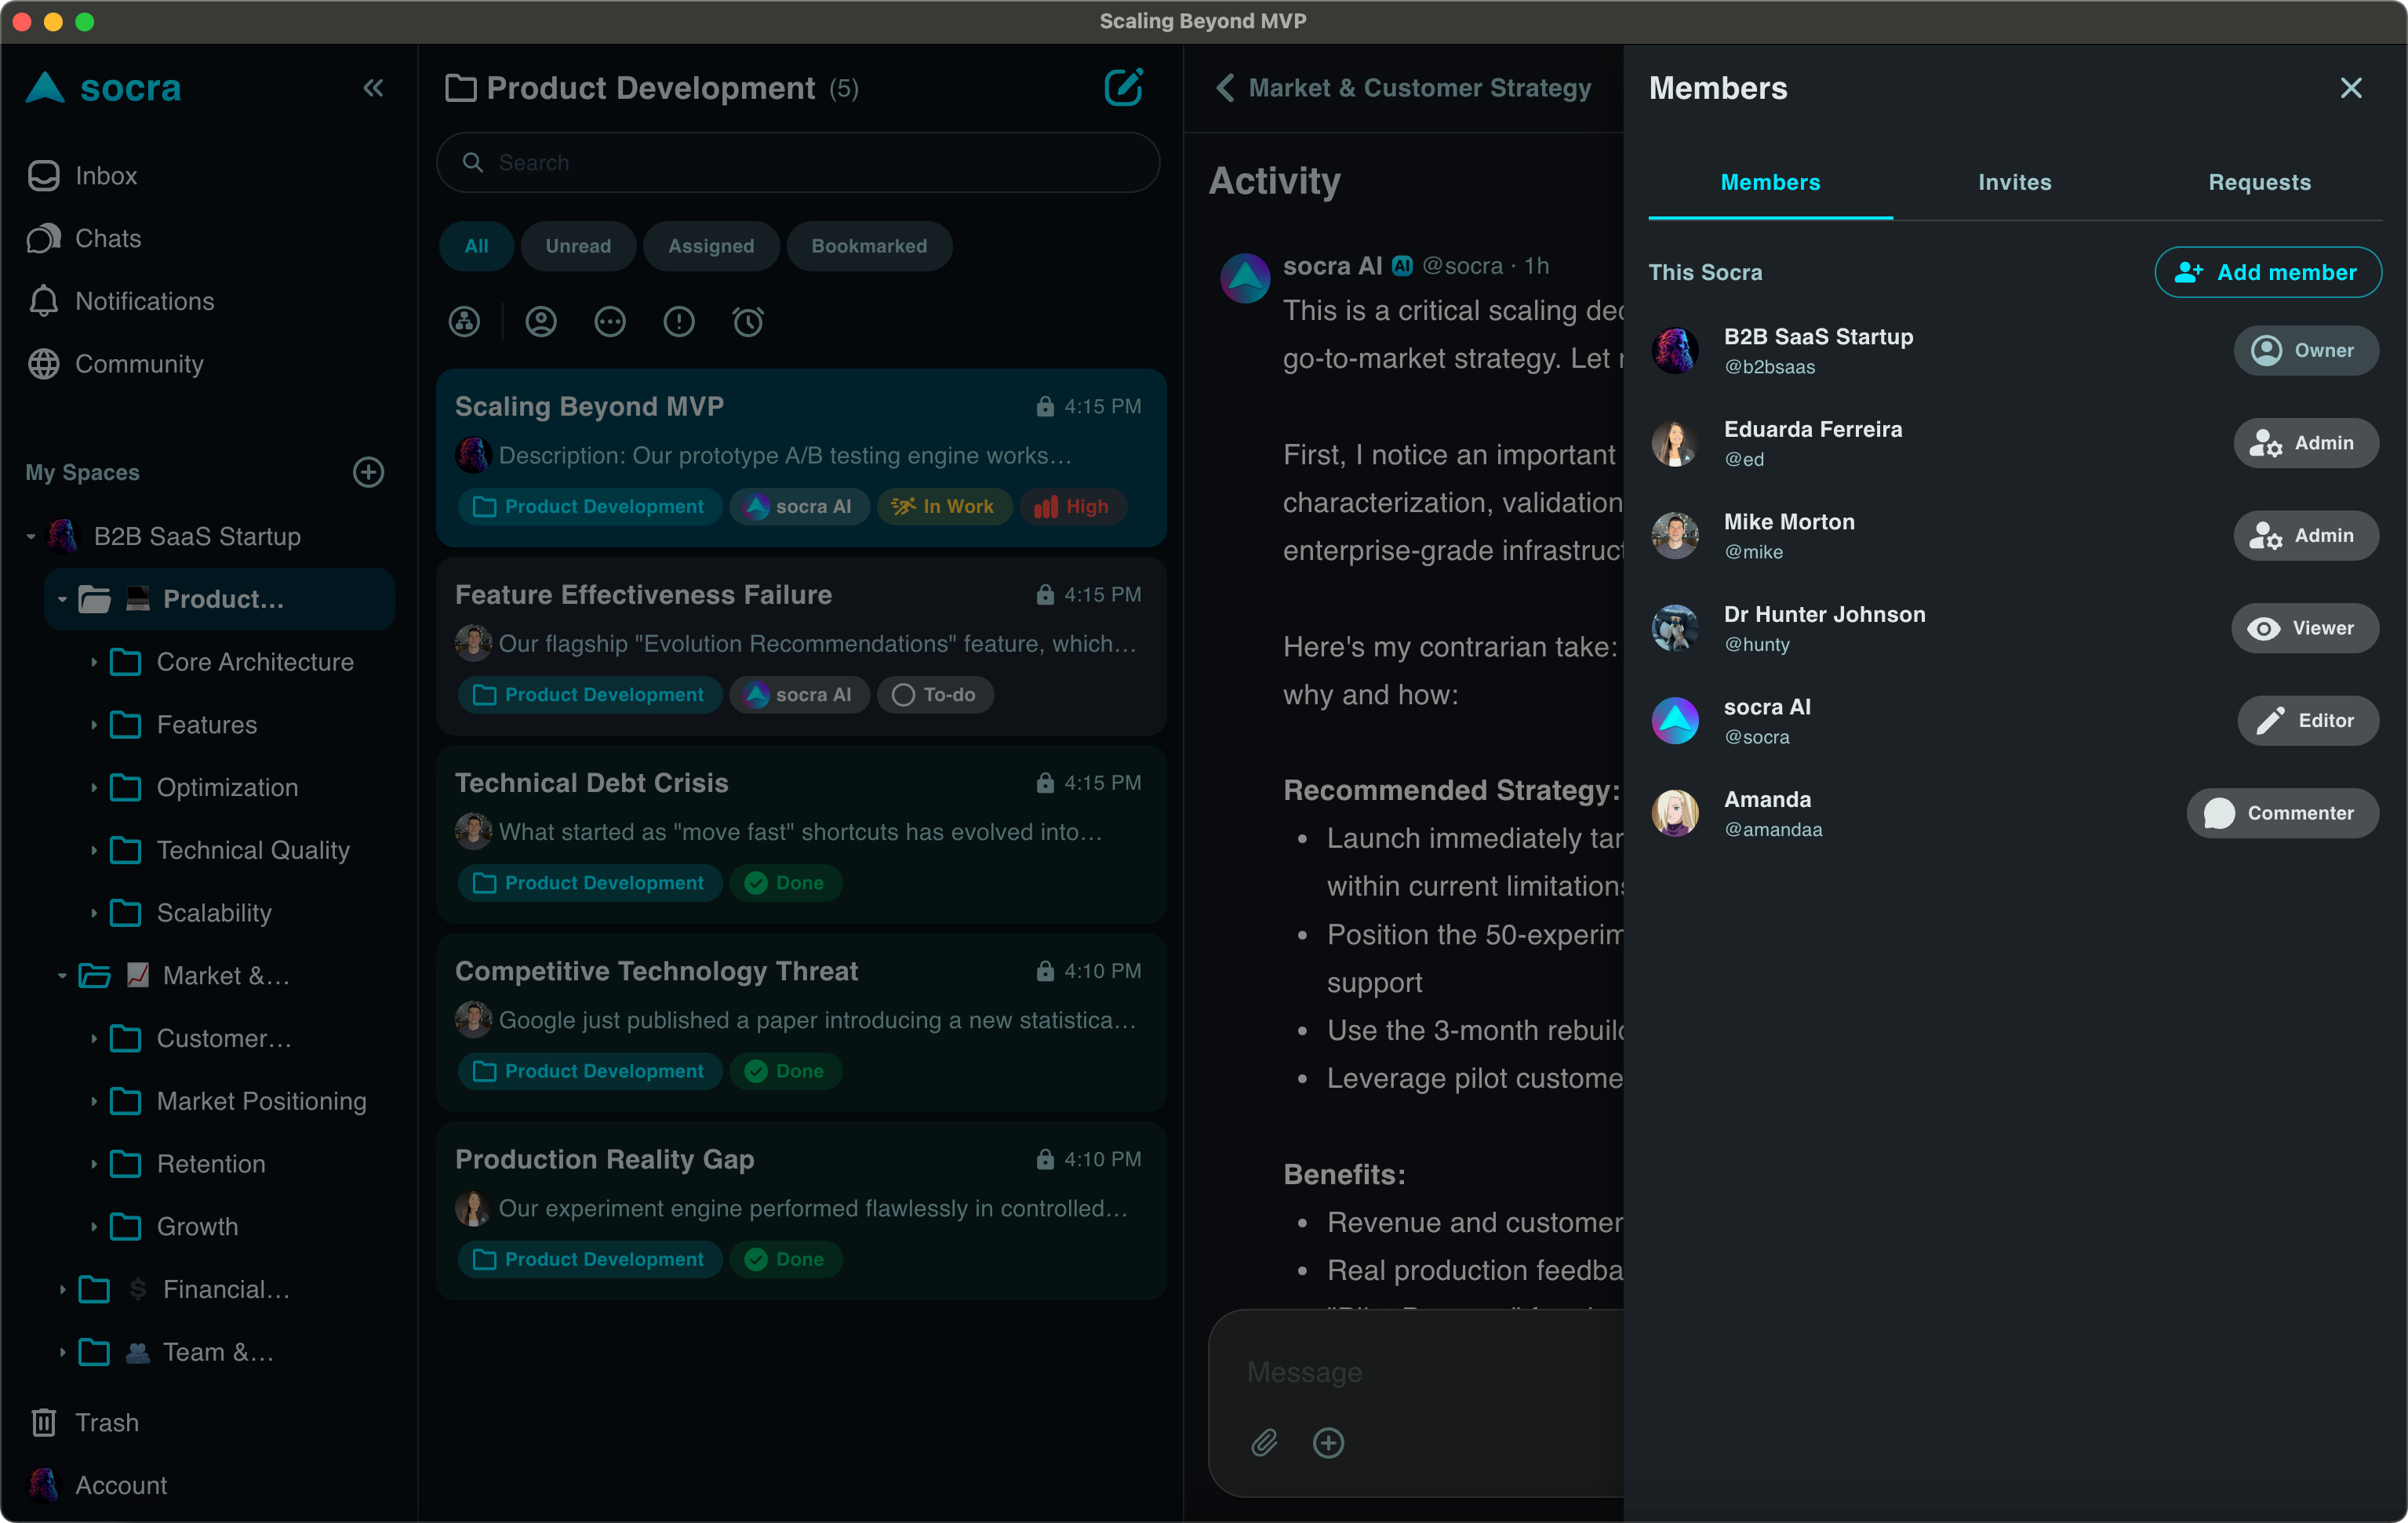This screenshot has width=2408, height=1523.
Task: Click the status filter icon with dots
Action: click(x=610, y=322)
